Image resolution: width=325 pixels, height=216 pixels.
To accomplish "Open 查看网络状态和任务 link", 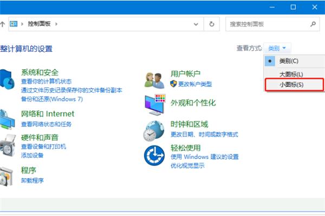I will coord(46,124).
